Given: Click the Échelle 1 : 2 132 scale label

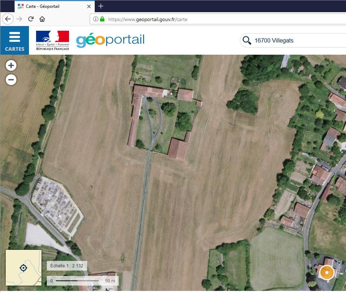Looking at the screenshot, I should point(67,266).
